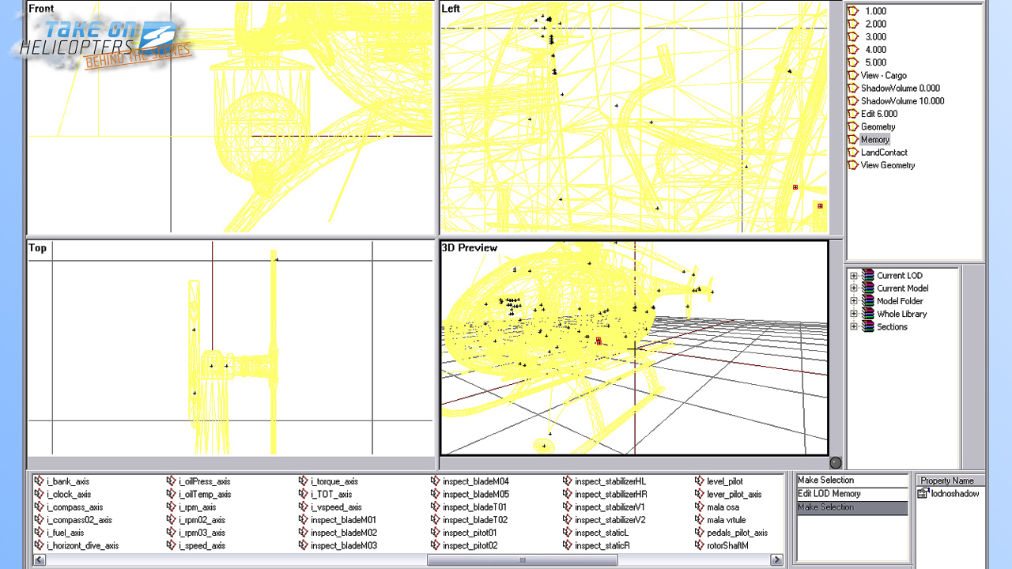Image resolution: width=1012 pixels, height=569 pixels.
Task: Click the highlighted Make Selection history entry
Action: pyautogui.click(x=852, y=507)
